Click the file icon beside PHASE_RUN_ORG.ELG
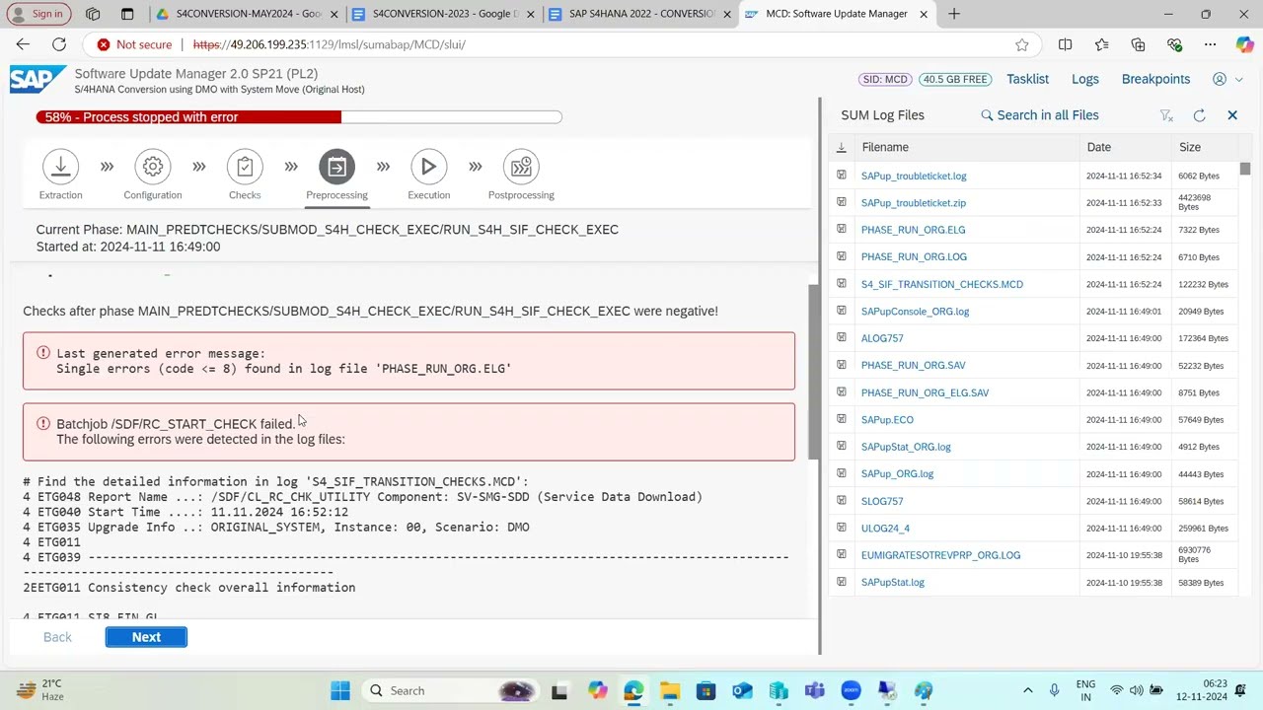Image resolution: width=1263 pixels, height=710 pixels. 841,230
